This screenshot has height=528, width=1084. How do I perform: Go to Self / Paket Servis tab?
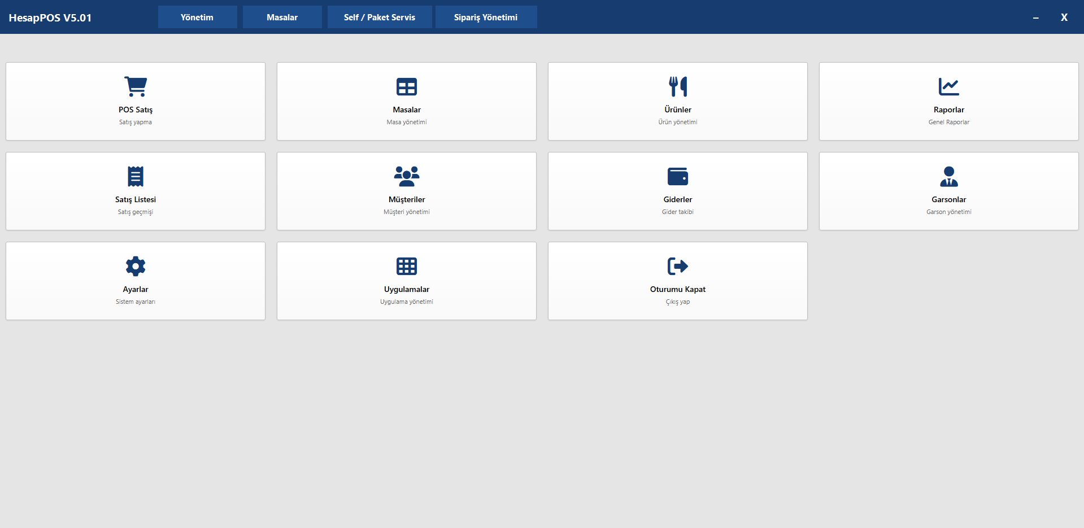click(x=380, y=18)
